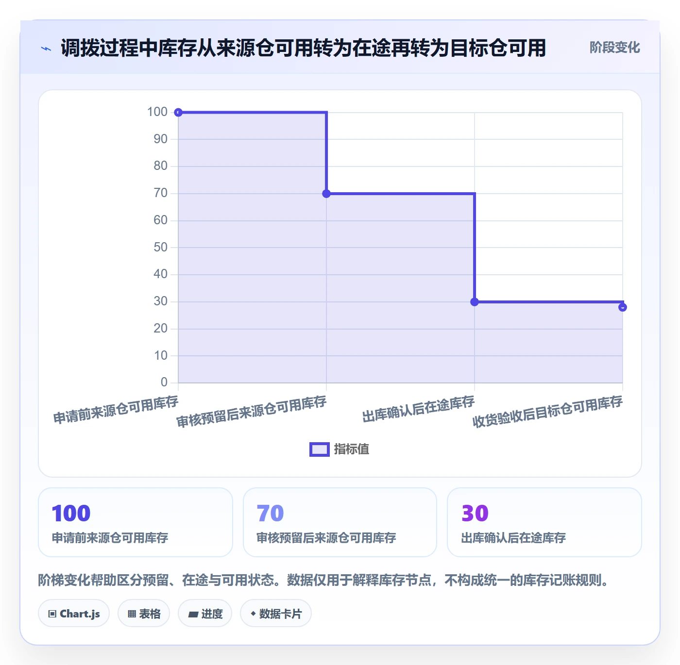
Task: Click the 阶段变化 label in header
Action: [x=614, y=48]
